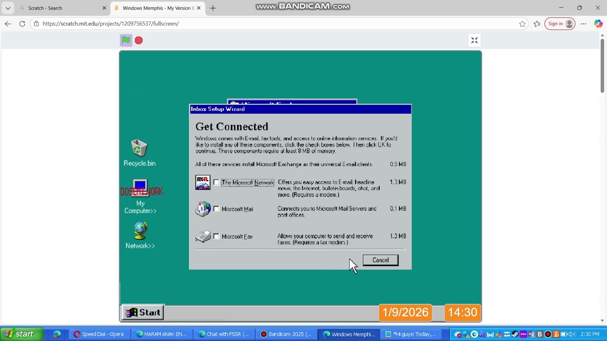Click the Microsoft Fax label

(237, 236)
